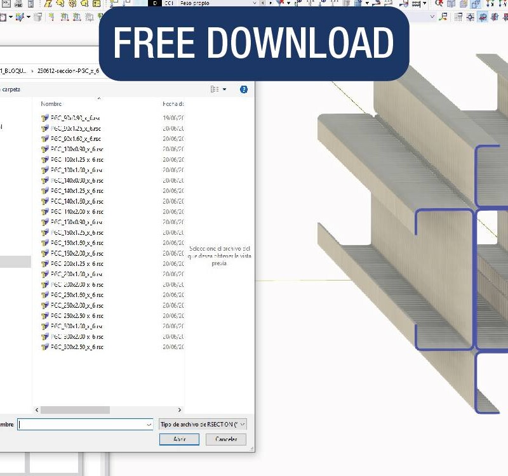This screenshot has height=476, width=508.
Task: Click the first yellow polygon icon in top toolbar
Action: click(48, 4)
